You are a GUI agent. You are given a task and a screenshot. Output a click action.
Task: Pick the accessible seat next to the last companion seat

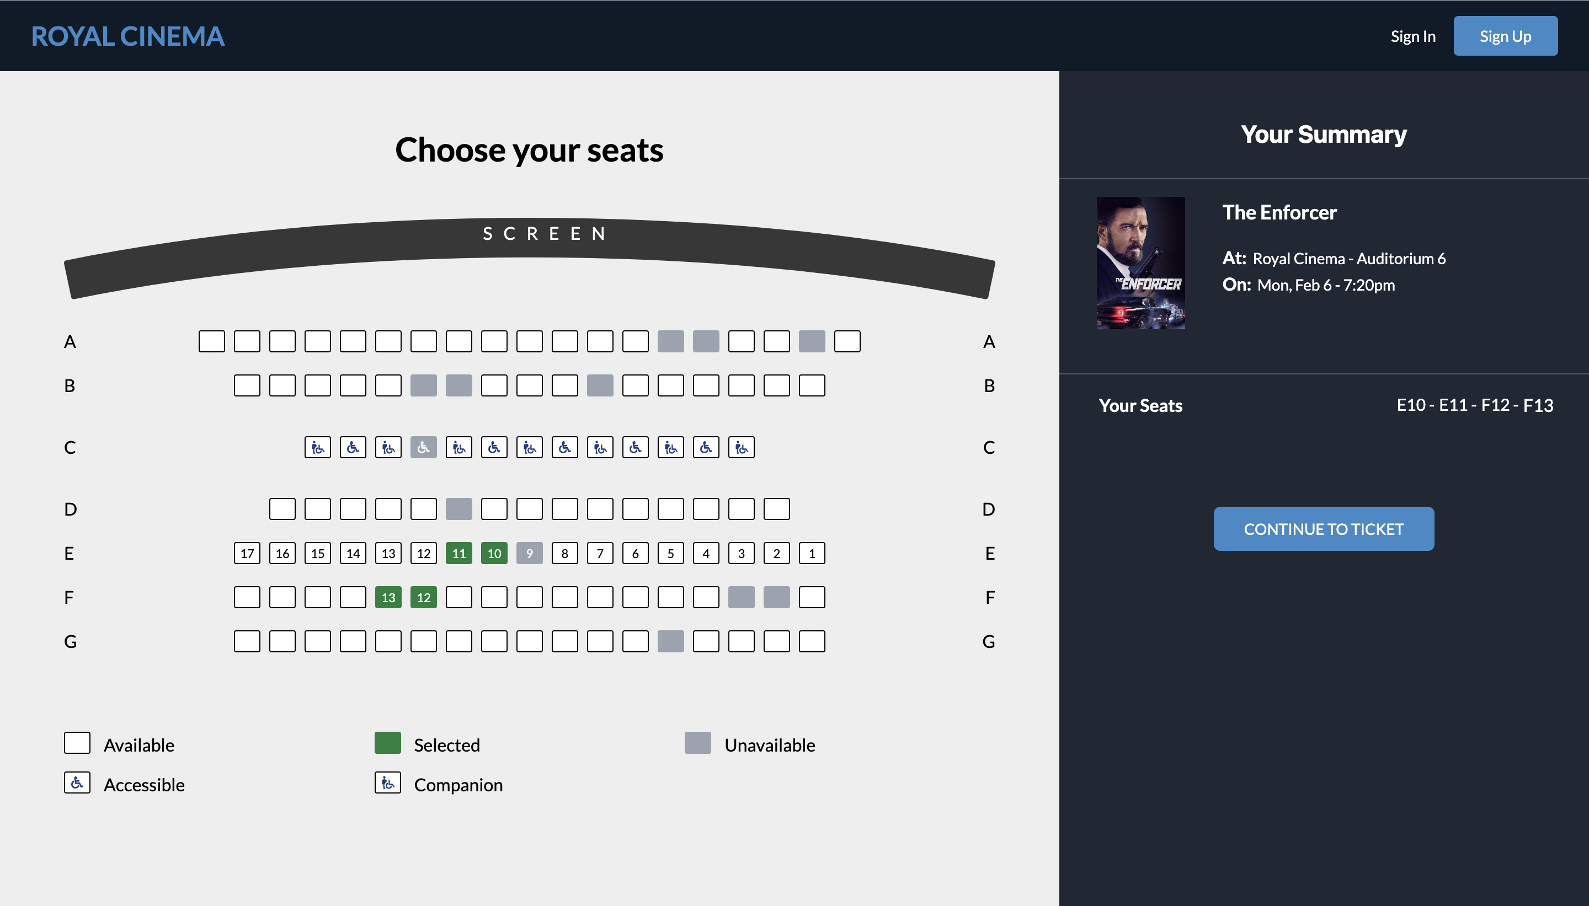tap(706, 447)
